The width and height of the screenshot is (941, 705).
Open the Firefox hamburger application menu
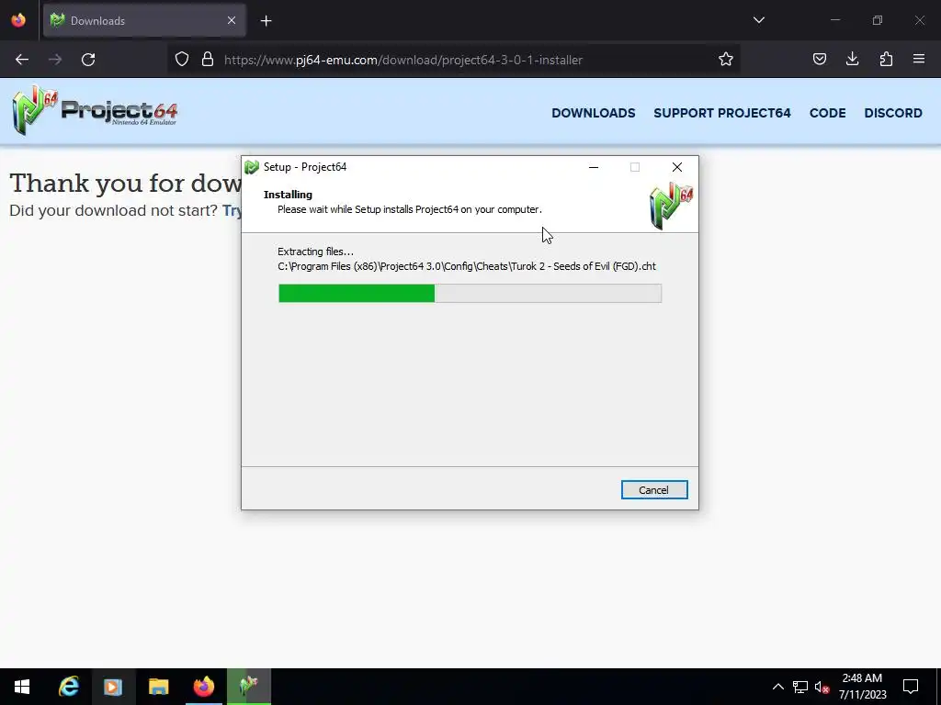[919, 60]
